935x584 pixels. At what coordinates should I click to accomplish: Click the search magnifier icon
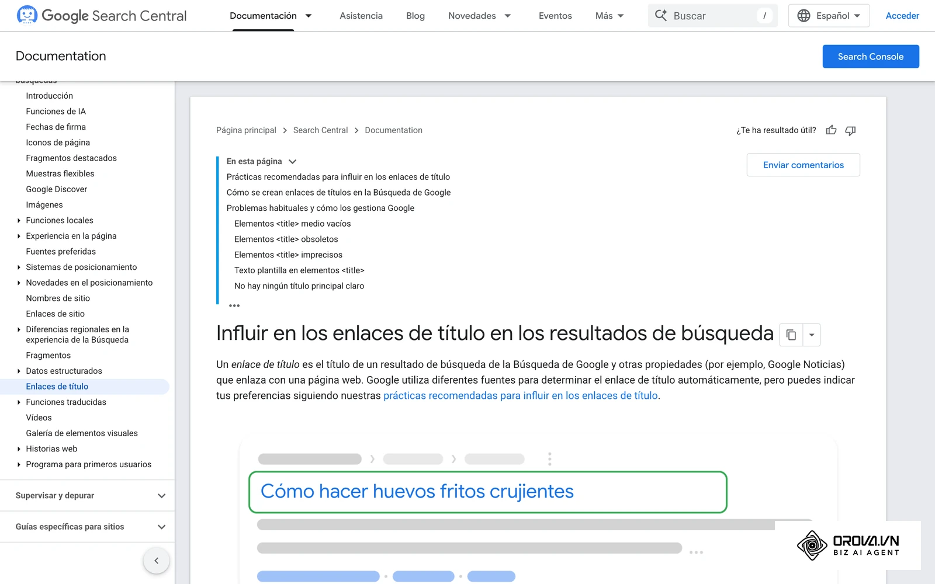coord(661,16)
